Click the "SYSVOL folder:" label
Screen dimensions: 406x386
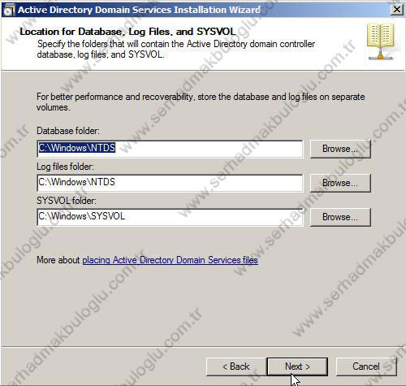pyautogui.click(x=67, y=201)
